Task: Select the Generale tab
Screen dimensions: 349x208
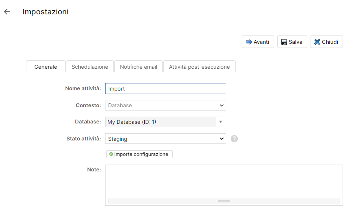Action: coord(46,67)
